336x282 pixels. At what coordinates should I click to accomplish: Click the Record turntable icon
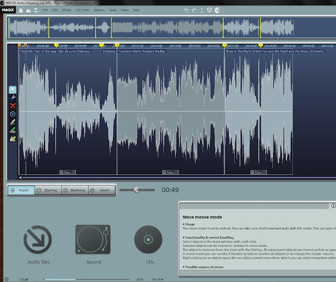(93, 239)
